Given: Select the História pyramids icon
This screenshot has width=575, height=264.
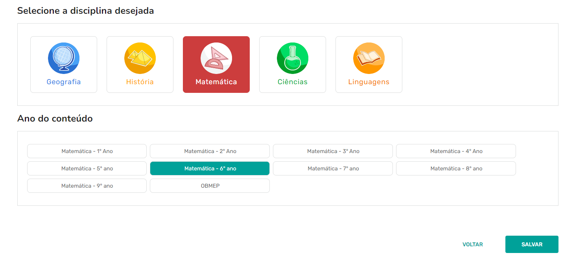Looking at the screenshot, I should 140,58.
